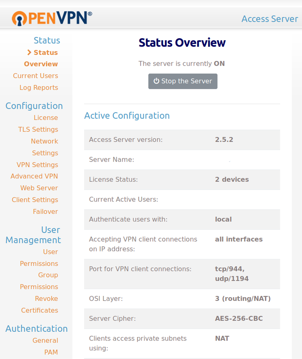302x359 pixels.
Task: Click the OpenVPN logo
Action: coord(52,18)
